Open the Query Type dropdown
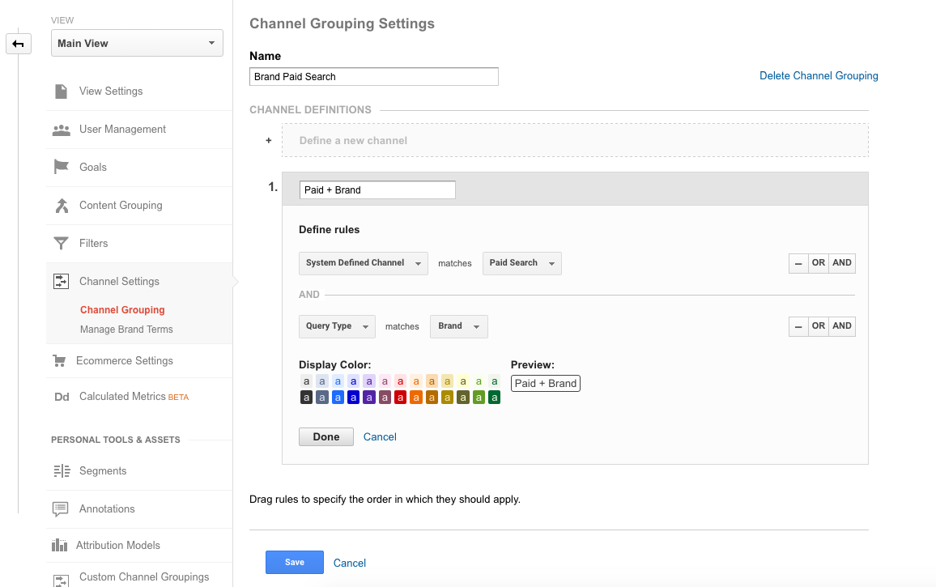The width and height of the screenshot is (936, 587). (x=337, y=326)
